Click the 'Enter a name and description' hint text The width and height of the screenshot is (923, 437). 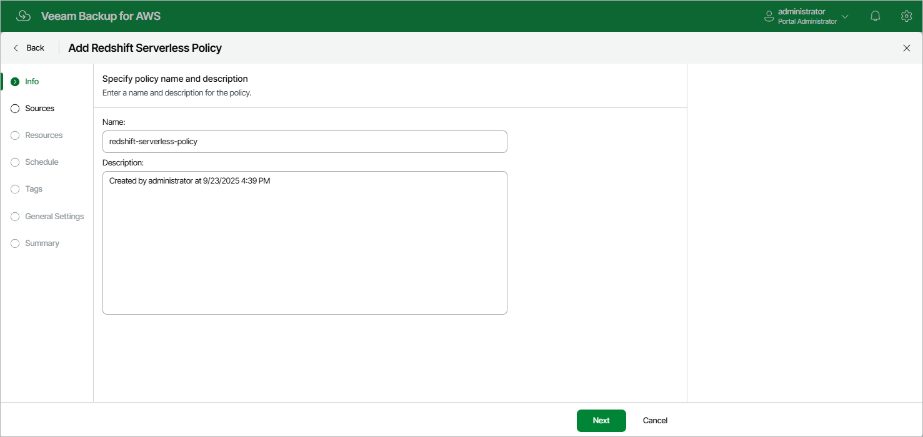pos(177,93)
